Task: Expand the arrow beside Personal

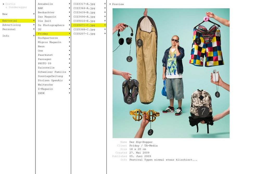Action: pos(34,29)
